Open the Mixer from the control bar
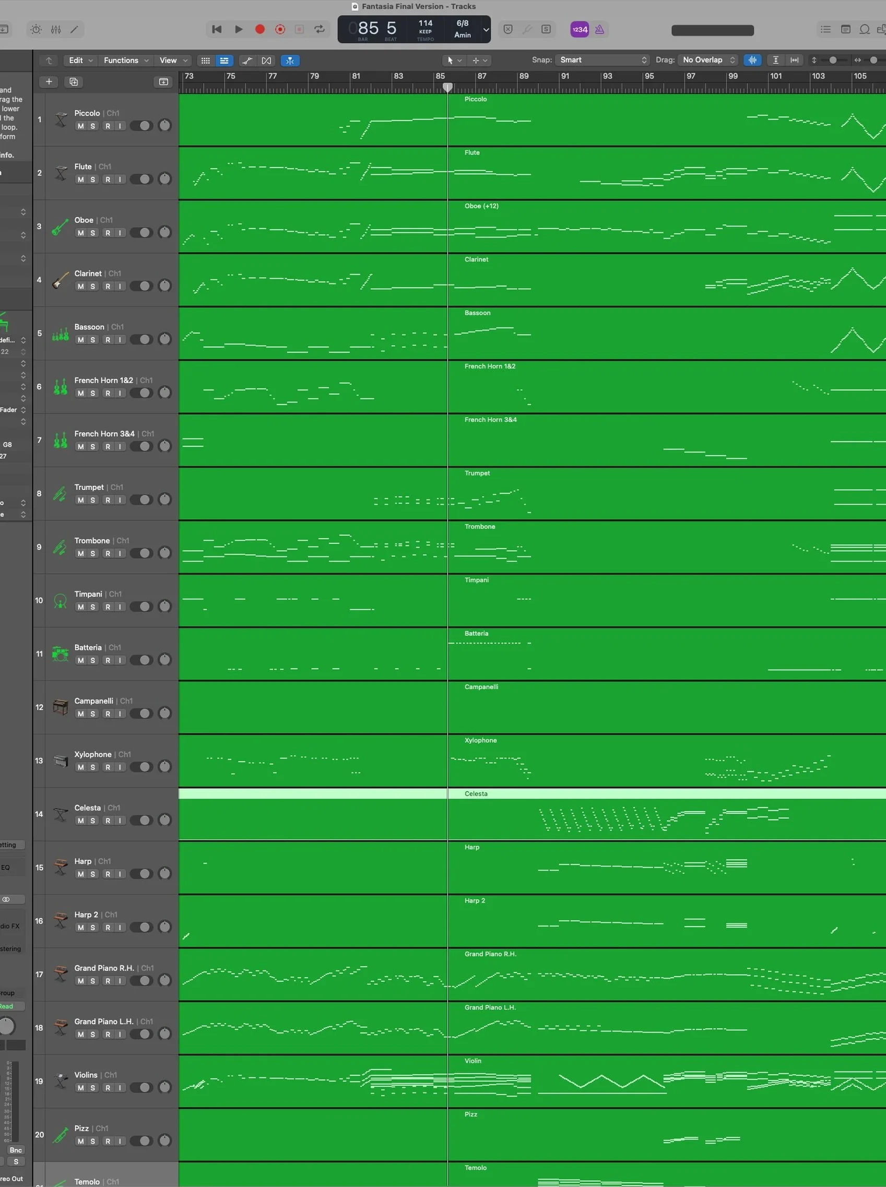 pos(56,29)
